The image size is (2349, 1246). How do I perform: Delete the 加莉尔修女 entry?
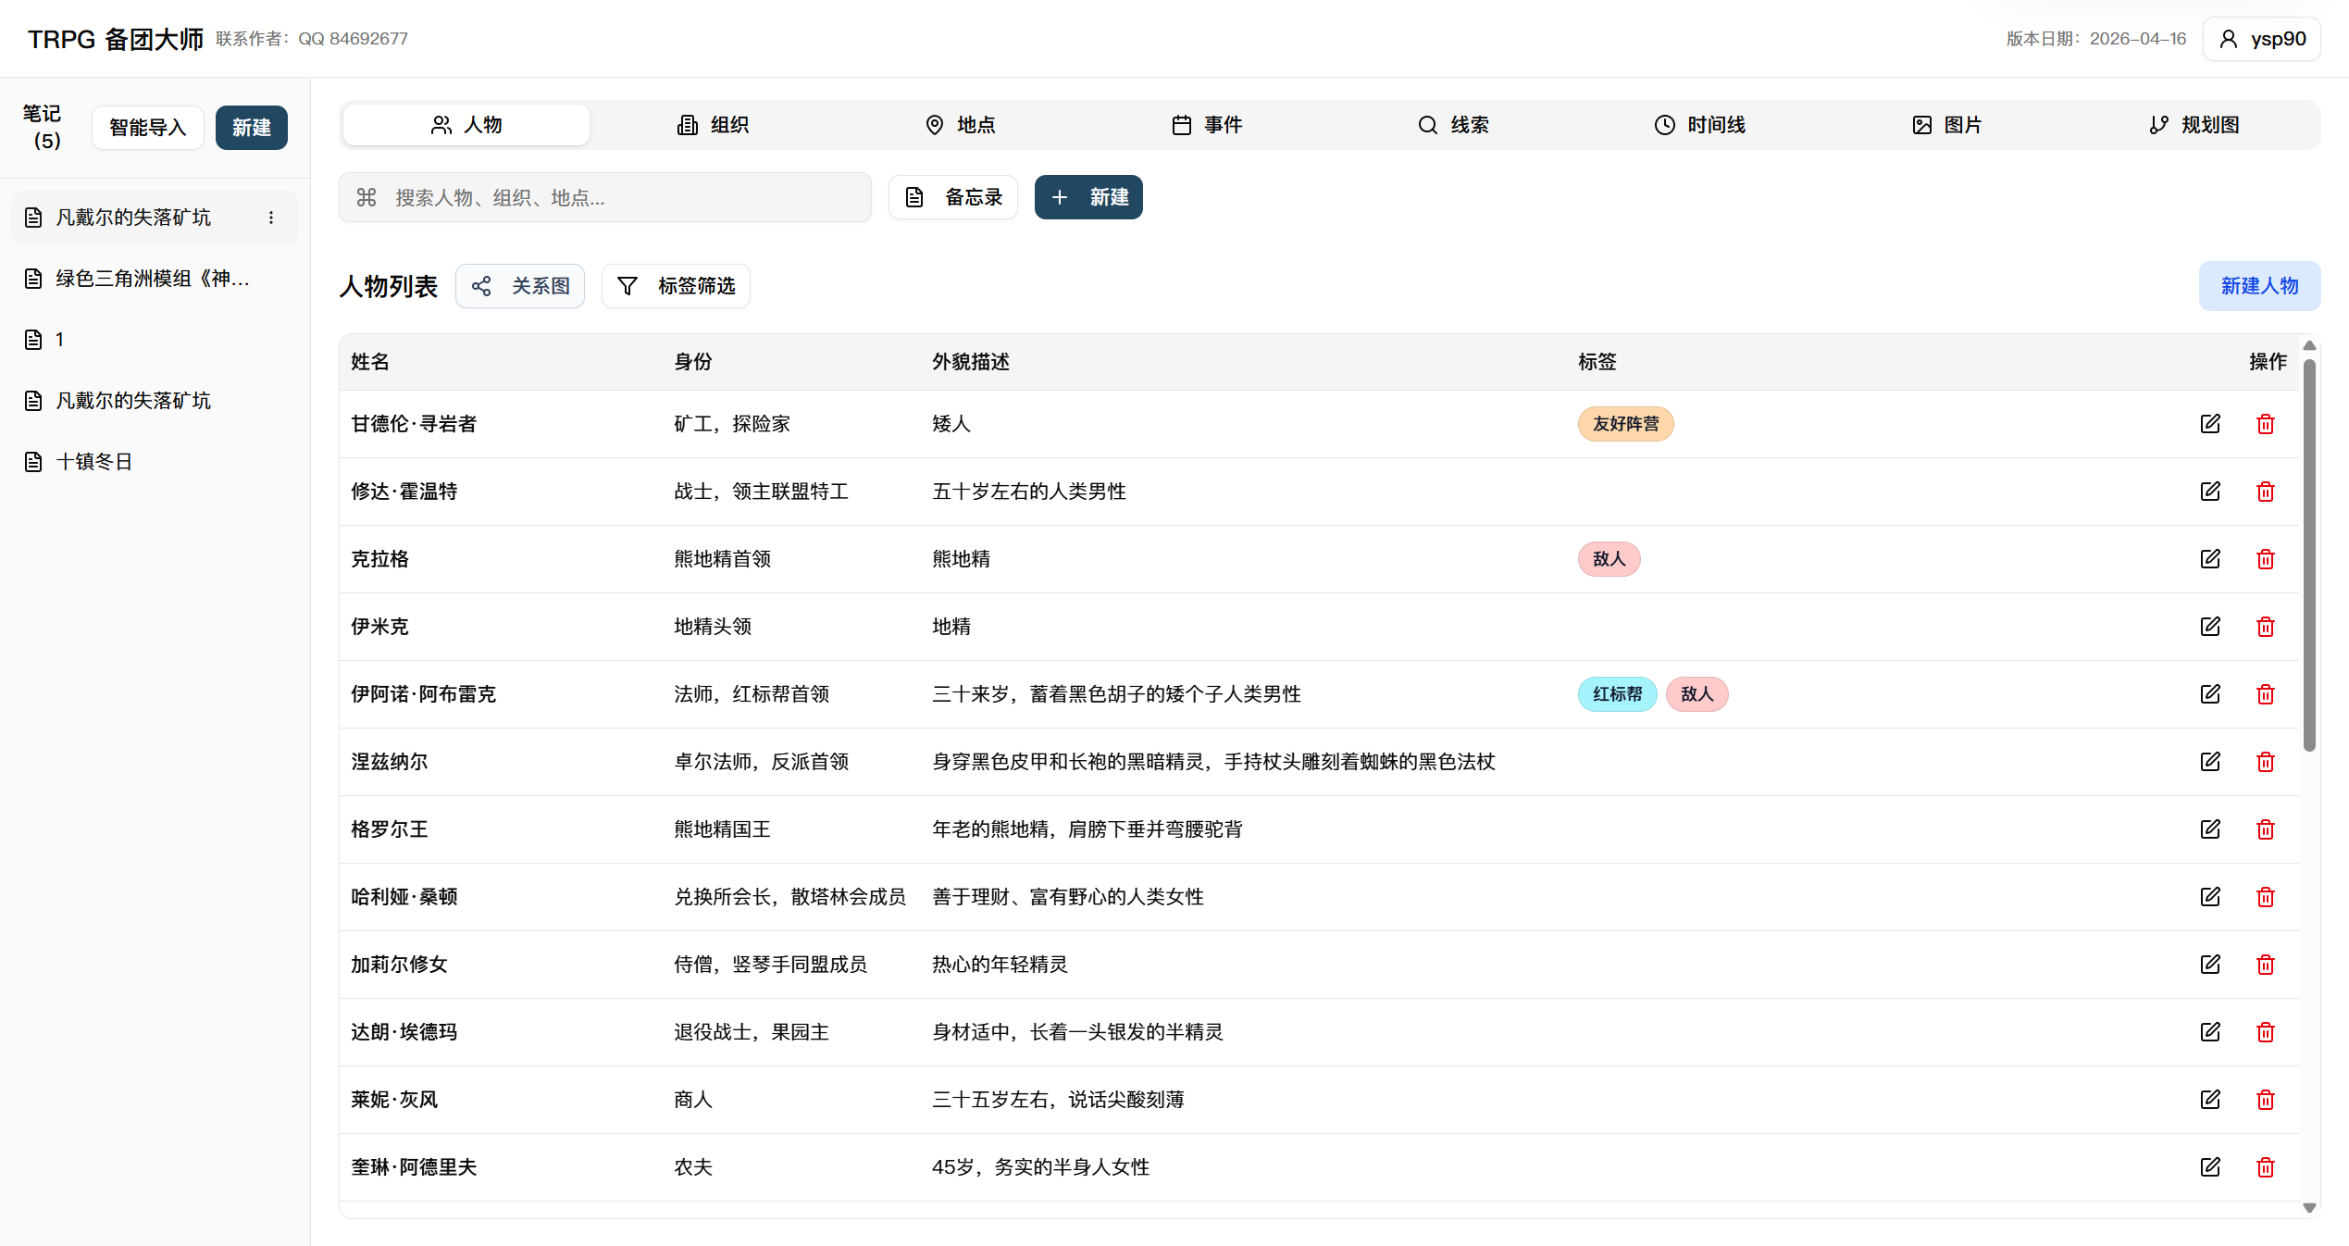pos(2266,965)
